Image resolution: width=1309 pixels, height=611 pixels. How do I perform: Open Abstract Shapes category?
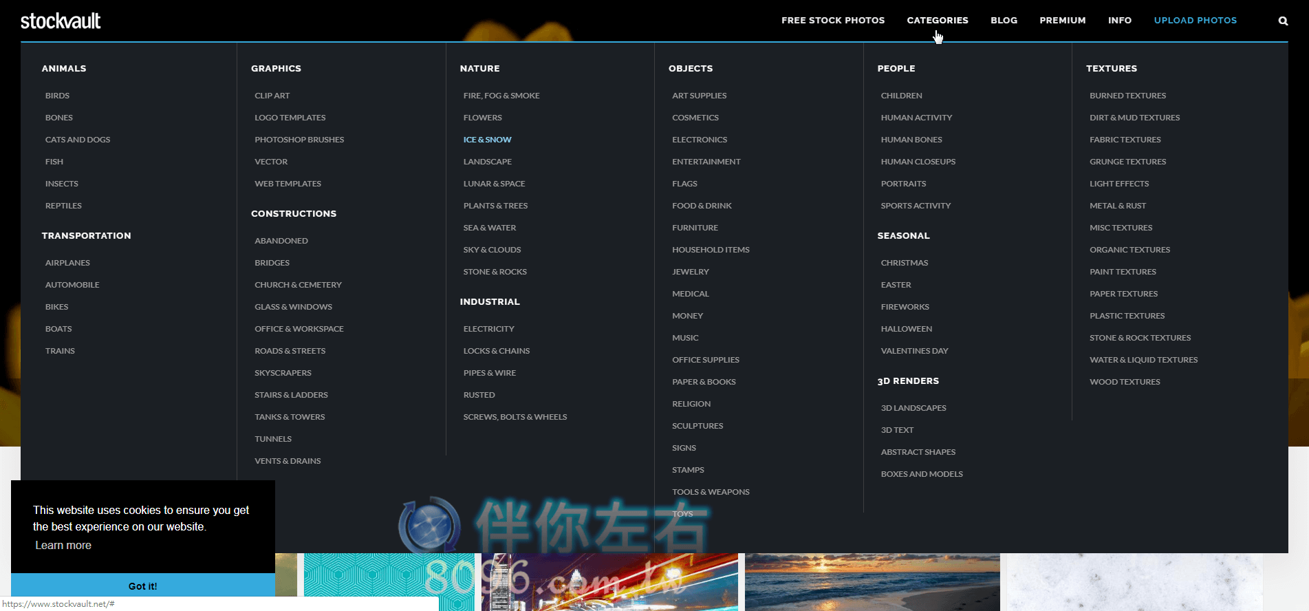[918, 452]
